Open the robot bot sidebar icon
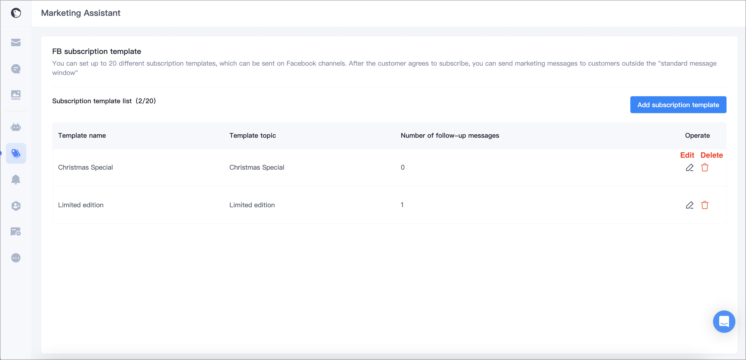The image size is (746, 360). click(16, 127)
